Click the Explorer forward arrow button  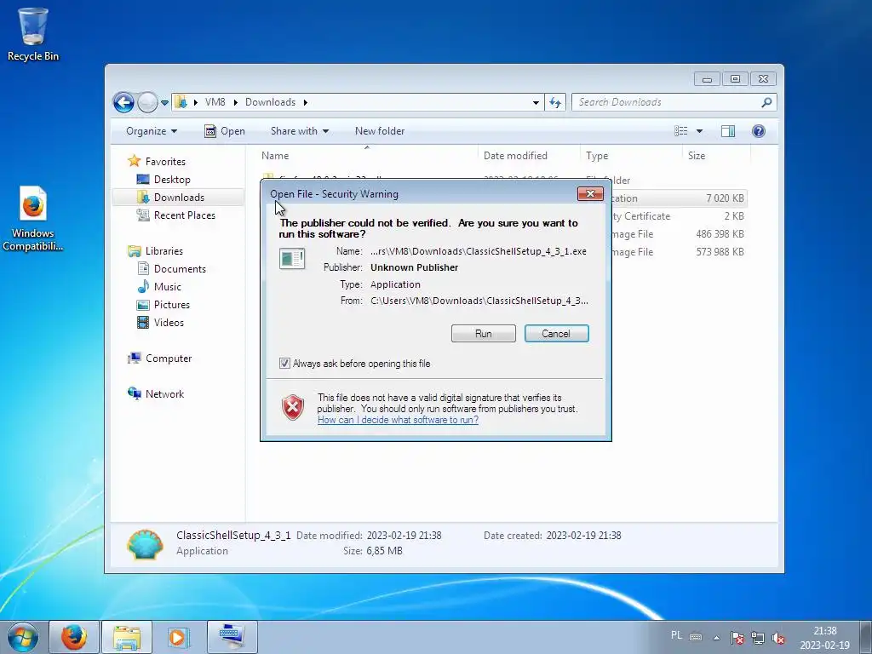click(147, 102)
